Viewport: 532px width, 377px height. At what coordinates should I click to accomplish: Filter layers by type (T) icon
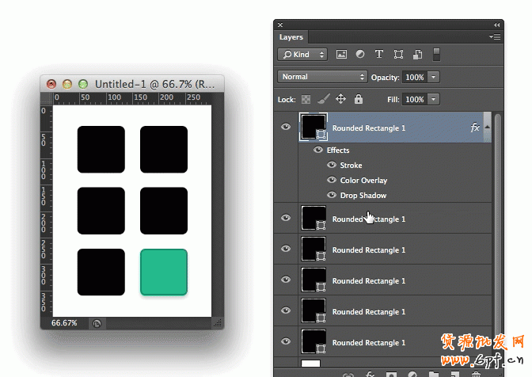(x=379, y=55)
